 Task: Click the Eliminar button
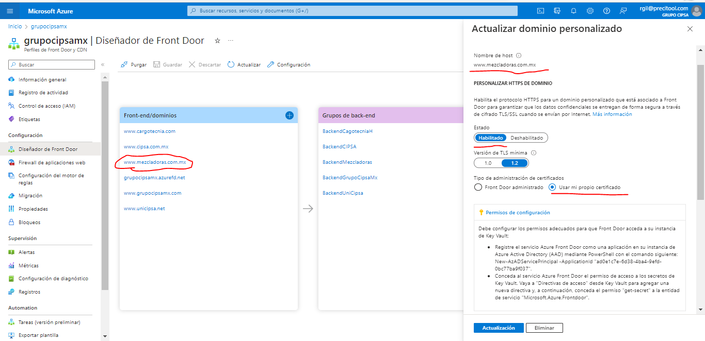(x=544, y=328)
